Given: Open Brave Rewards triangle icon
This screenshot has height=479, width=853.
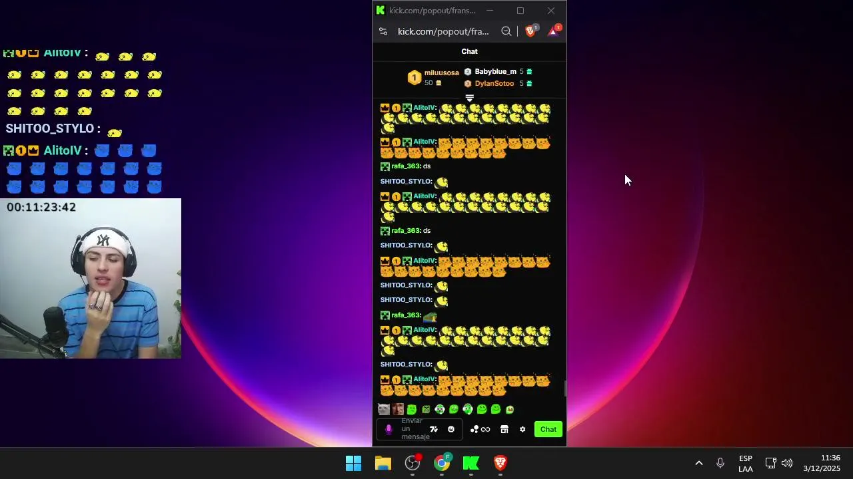Looking at the screenshot, I should pyautogui.click(x=553, y=31).
